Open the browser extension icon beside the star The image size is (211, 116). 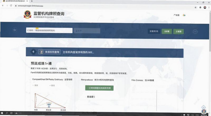pos(200,7)
